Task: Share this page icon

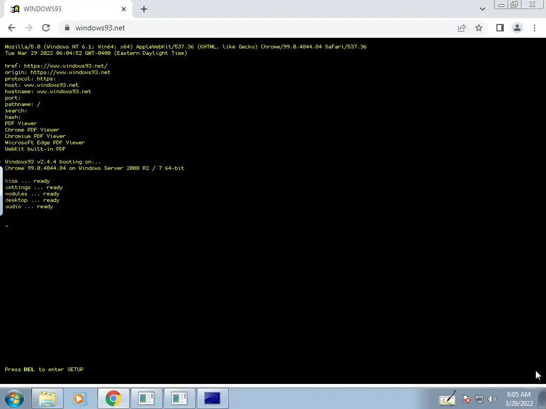Action: point(462,28)
